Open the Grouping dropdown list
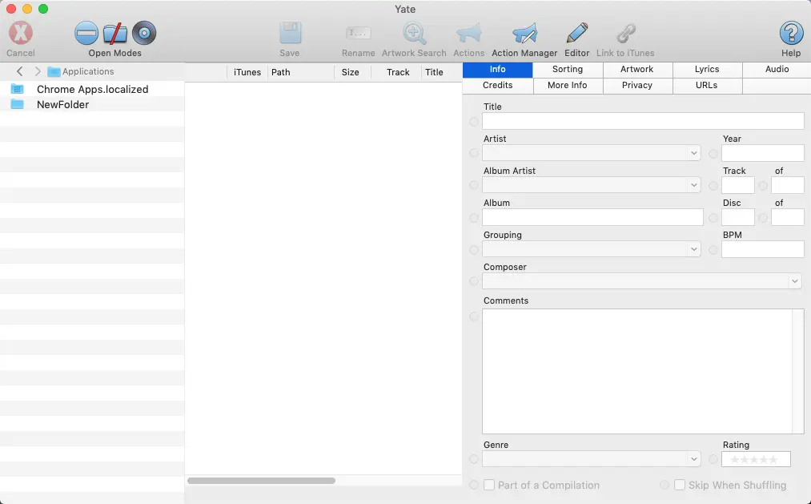The image size is (811, 504). [693, 249]
